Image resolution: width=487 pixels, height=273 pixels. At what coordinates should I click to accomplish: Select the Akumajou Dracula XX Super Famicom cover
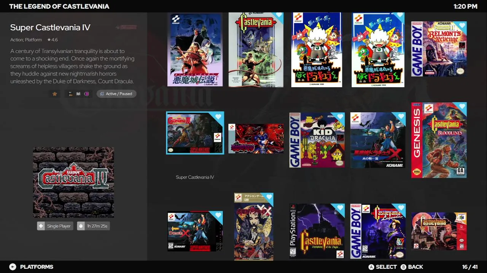coord(254,227)
